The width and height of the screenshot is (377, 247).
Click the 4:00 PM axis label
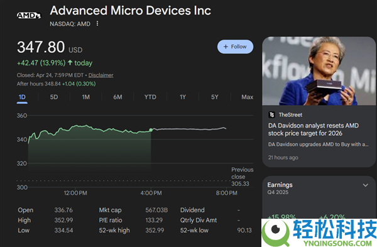pyautogui.click(x=151, y=193)
